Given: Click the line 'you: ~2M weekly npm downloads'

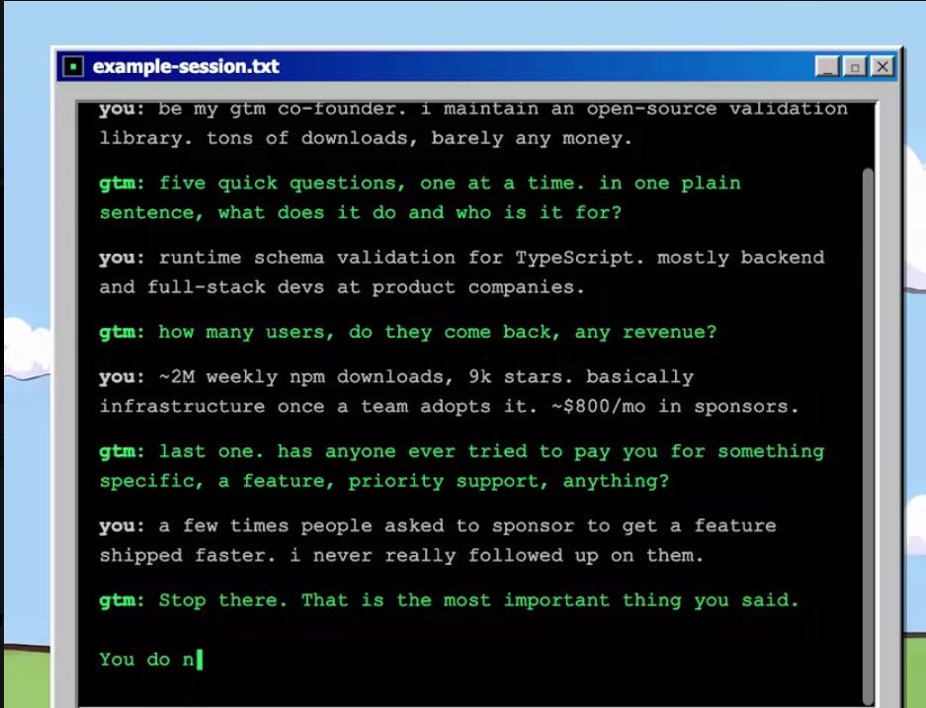Looking at the screenshot, I should coord(396,377).
